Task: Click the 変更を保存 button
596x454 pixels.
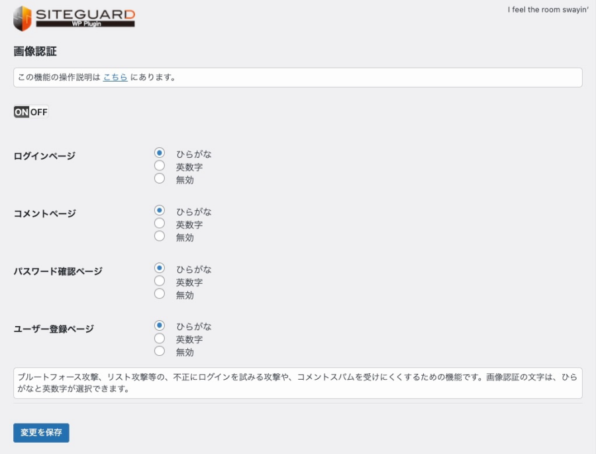Action: click(41, 433)
